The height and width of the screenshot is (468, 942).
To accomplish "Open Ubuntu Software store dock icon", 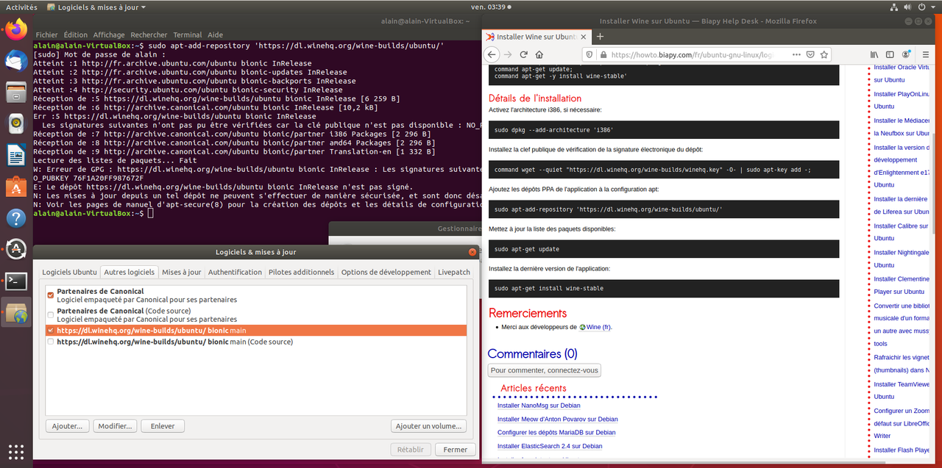I will [x=16, y=187].
